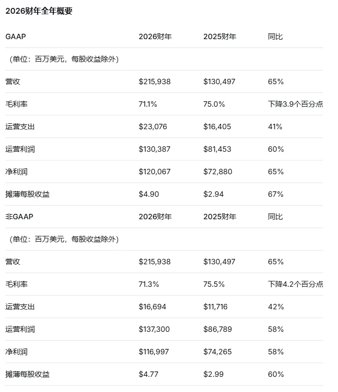This screenshot has height=392, width=338.
Task: Click non-GAAP 净利润 $116,997 value
Action: point(154,351)
